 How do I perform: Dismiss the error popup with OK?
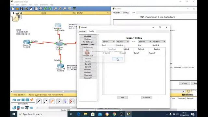coord(117,59)
